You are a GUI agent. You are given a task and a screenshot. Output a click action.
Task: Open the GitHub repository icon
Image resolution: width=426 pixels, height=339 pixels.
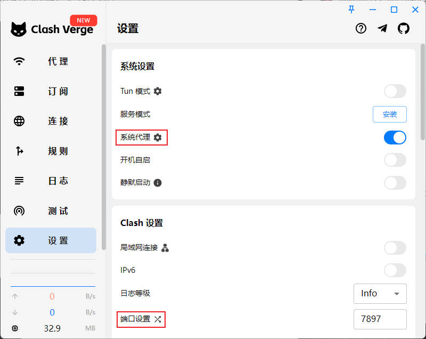(404, 28)
